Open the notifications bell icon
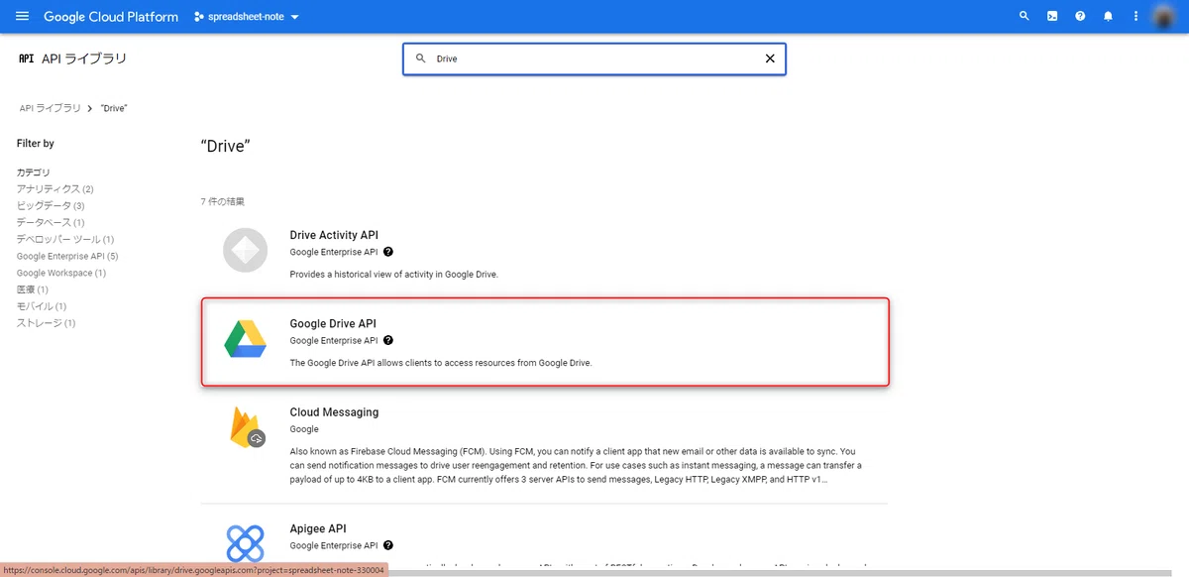This screenshot has width=1189, height=577. coord(1108,16)
